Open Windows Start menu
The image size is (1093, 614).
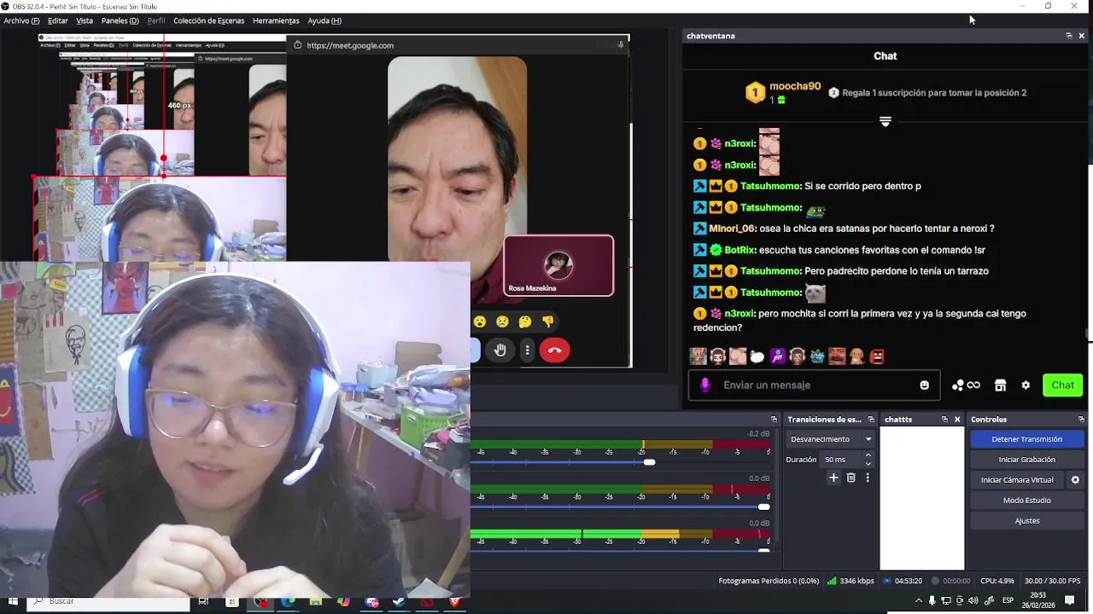[x=13, y=601]
